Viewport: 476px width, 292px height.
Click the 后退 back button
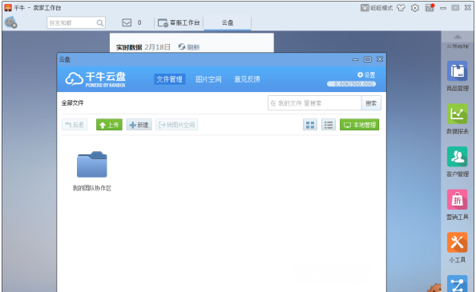click(75, 125)
